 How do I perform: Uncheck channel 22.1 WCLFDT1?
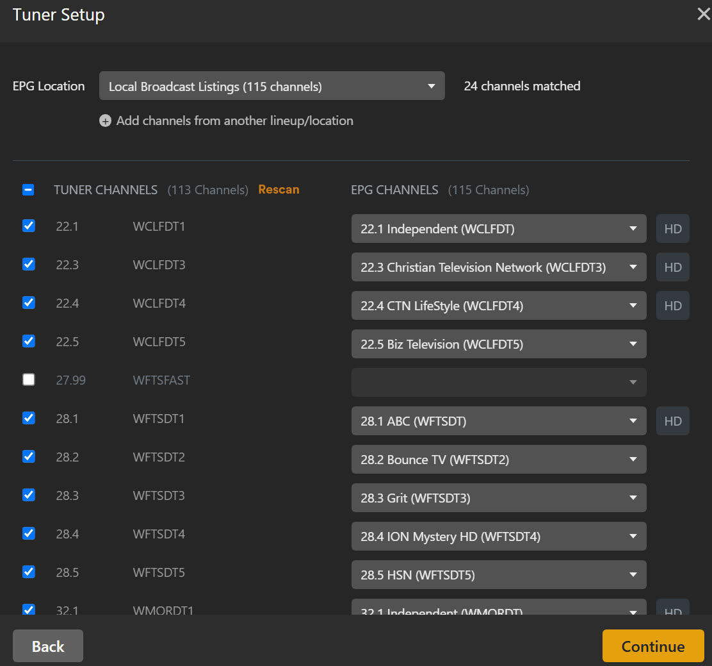click(x=29, y=226)
